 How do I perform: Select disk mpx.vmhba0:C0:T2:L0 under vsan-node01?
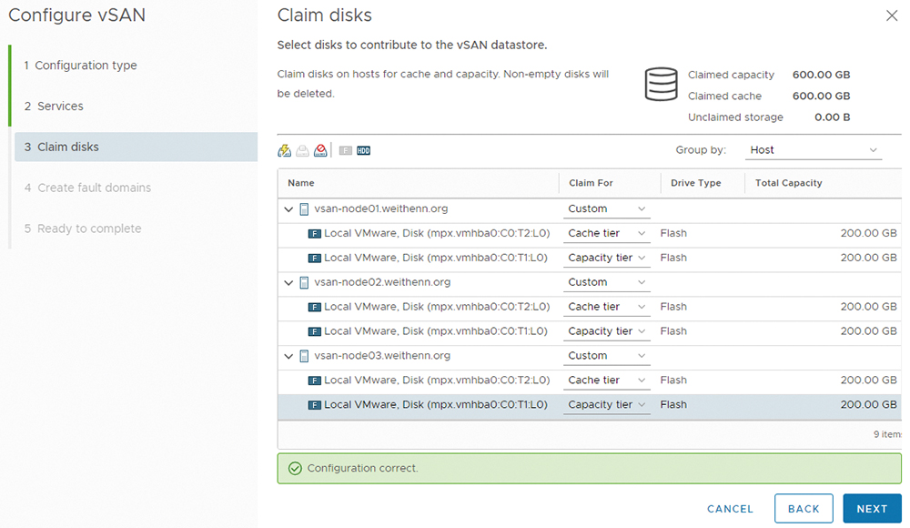(x=437, y=234)
